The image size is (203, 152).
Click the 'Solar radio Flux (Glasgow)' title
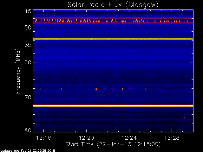113,5
